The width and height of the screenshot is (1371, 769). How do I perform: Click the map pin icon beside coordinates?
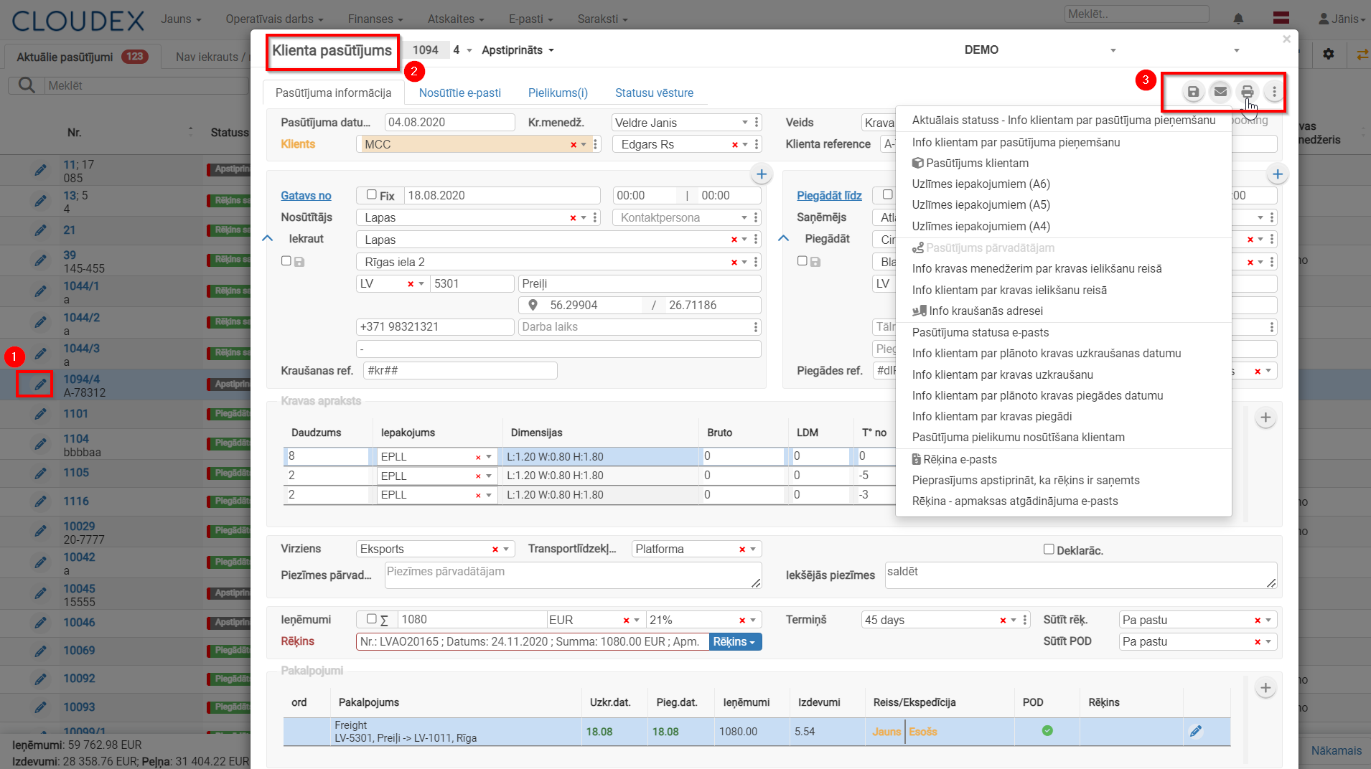533,305
